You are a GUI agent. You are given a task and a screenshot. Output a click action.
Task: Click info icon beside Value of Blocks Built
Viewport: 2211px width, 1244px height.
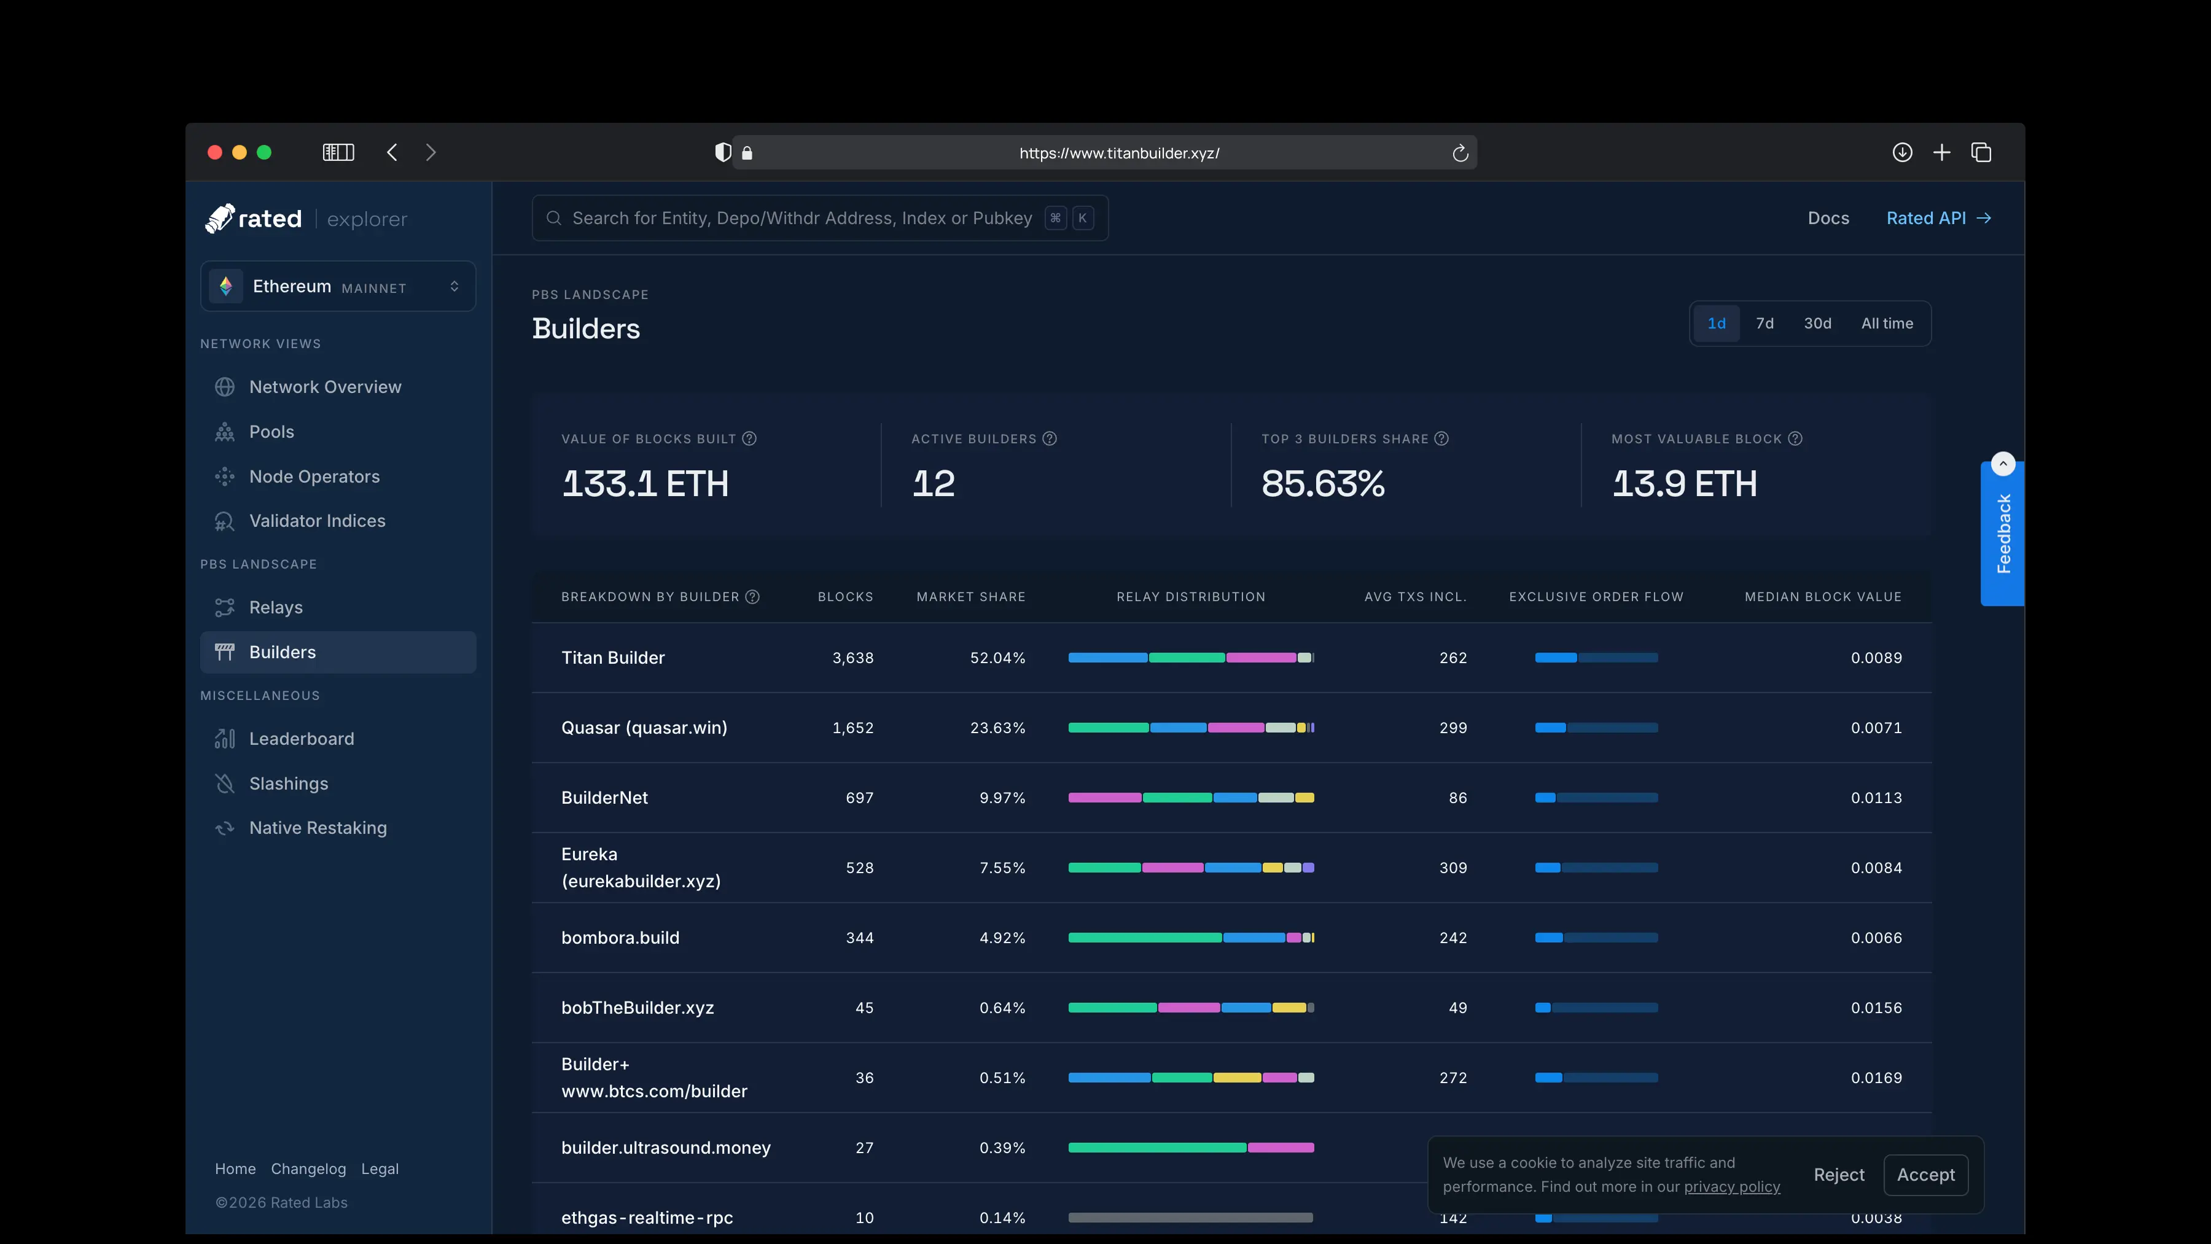749,438
